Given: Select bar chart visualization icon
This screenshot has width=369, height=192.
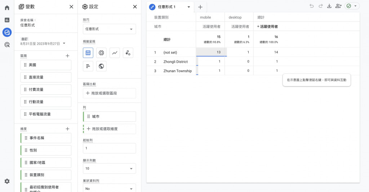Looking at the screenshot, I should tap(88, 66).
